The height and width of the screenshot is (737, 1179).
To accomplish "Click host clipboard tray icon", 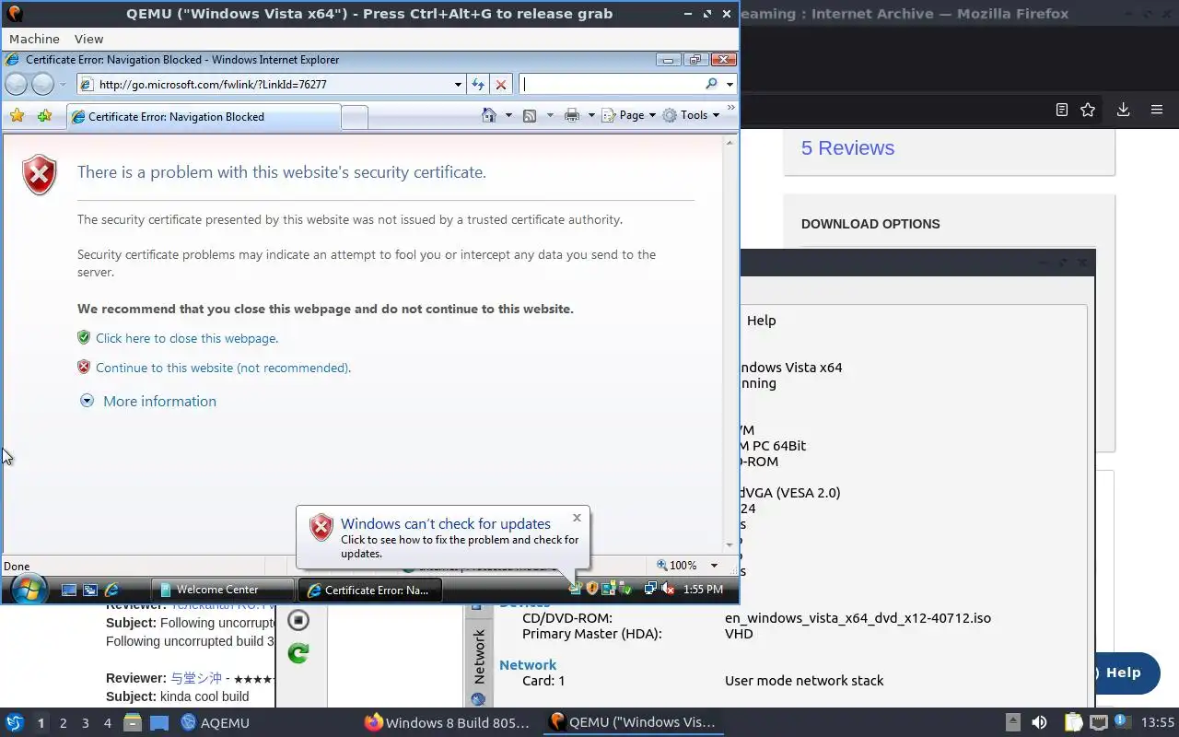I will tap(1072, 722).
